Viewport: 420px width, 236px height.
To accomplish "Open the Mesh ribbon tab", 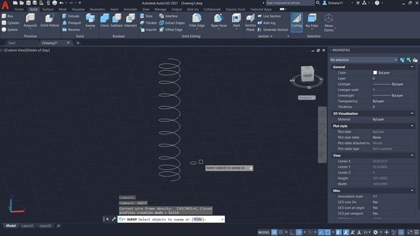I will 63,9.
